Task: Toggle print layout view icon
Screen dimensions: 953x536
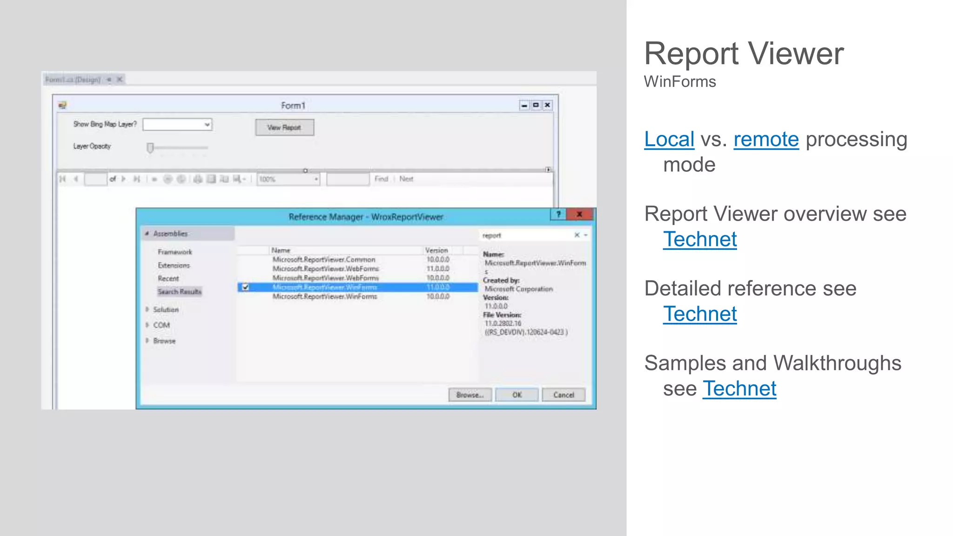Action: point(211,179)
